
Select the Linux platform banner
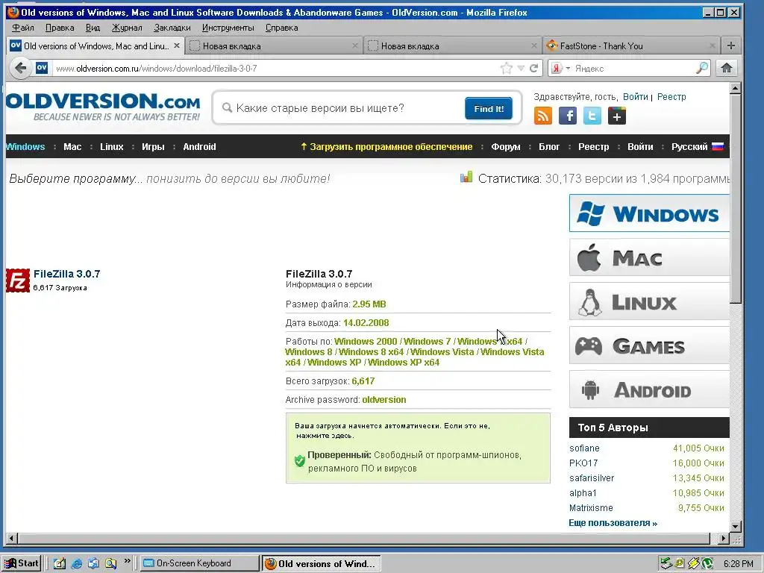coord(649,301)
